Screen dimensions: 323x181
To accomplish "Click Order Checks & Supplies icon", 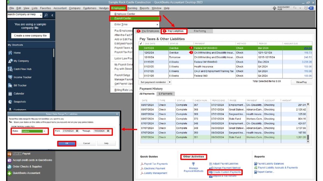I will tap(9, 167).
